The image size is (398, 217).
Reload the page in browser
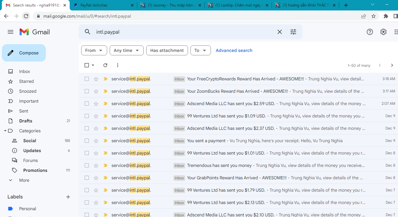tap(26, 16)
